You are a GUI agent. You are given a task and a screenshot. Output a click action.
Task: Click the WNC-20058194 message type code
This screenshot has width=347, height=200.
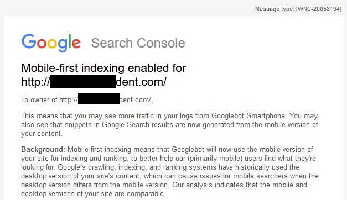coord(319,9)
